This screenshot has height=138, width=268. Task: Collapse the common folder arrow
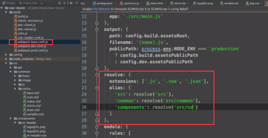tap(11, 72)
